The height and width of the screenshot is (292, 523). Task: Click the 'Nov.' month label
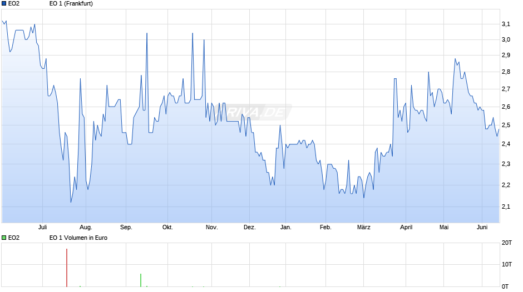point(212,228)
